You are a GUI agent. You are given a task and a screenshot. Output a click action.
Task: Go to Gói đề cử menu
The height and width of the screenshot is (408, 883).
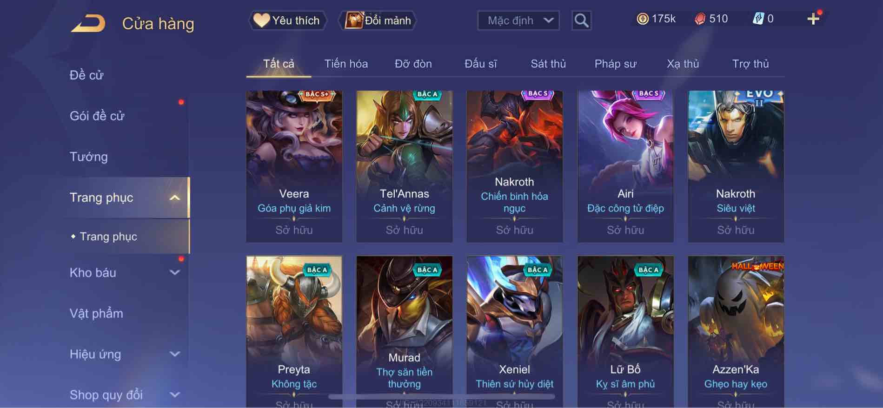[x=97, y=116]
